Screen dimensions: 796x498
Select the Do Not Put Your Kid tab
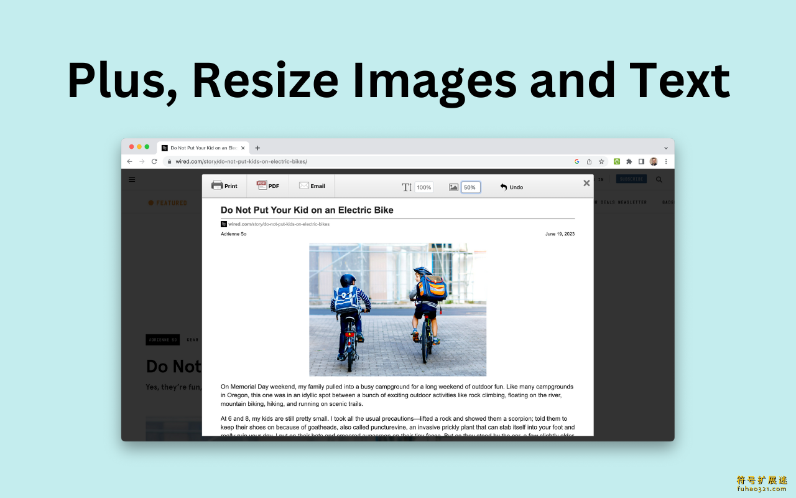coord(203,148)
